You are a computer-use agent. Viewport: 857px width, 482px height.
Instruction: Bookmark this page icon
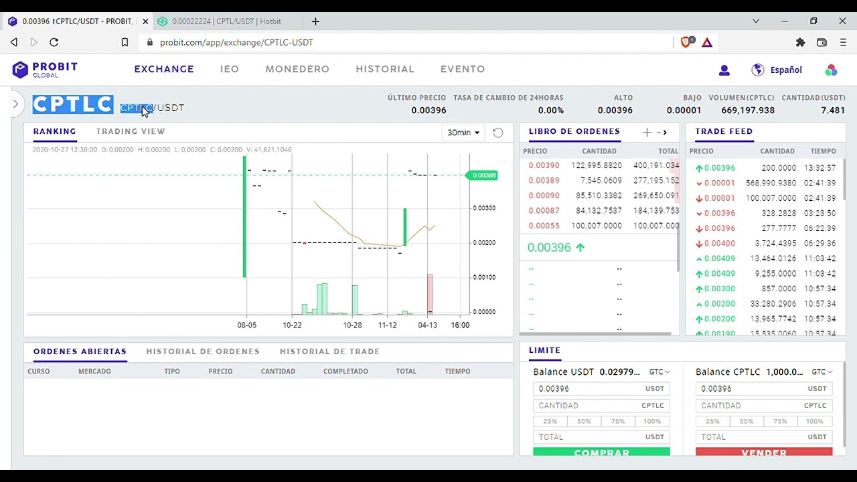pos(125,42)
